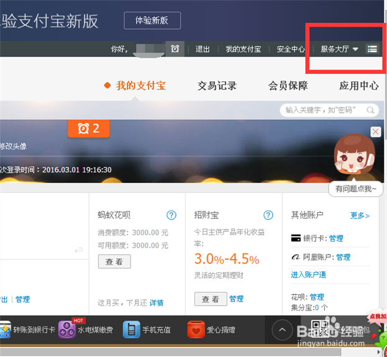Click the help icon next to 招财宝

pos(268,215)
